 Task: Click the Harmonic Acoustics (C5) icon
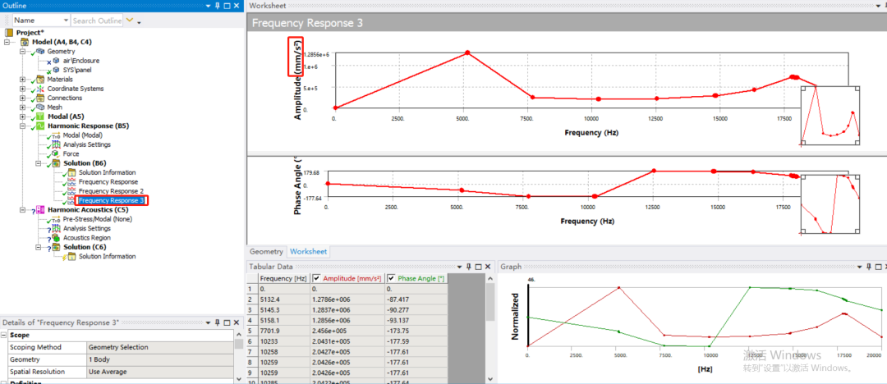coord(41,210)
